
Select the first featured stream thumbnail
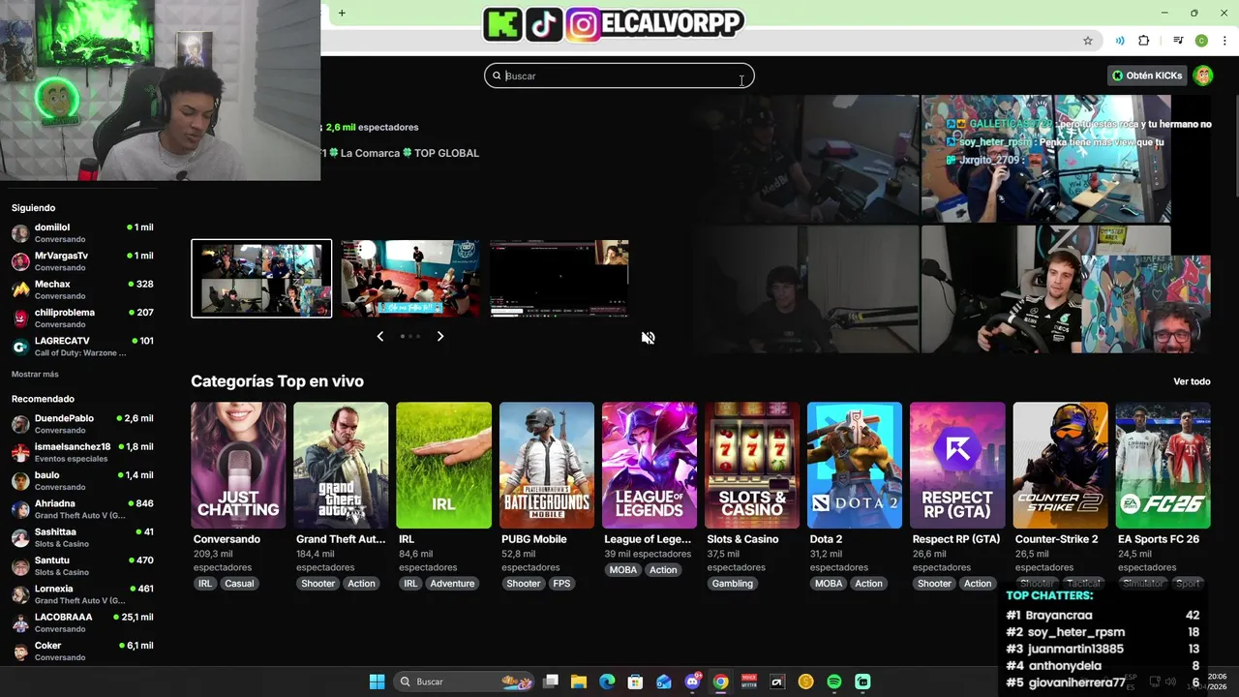pos(261,279)
